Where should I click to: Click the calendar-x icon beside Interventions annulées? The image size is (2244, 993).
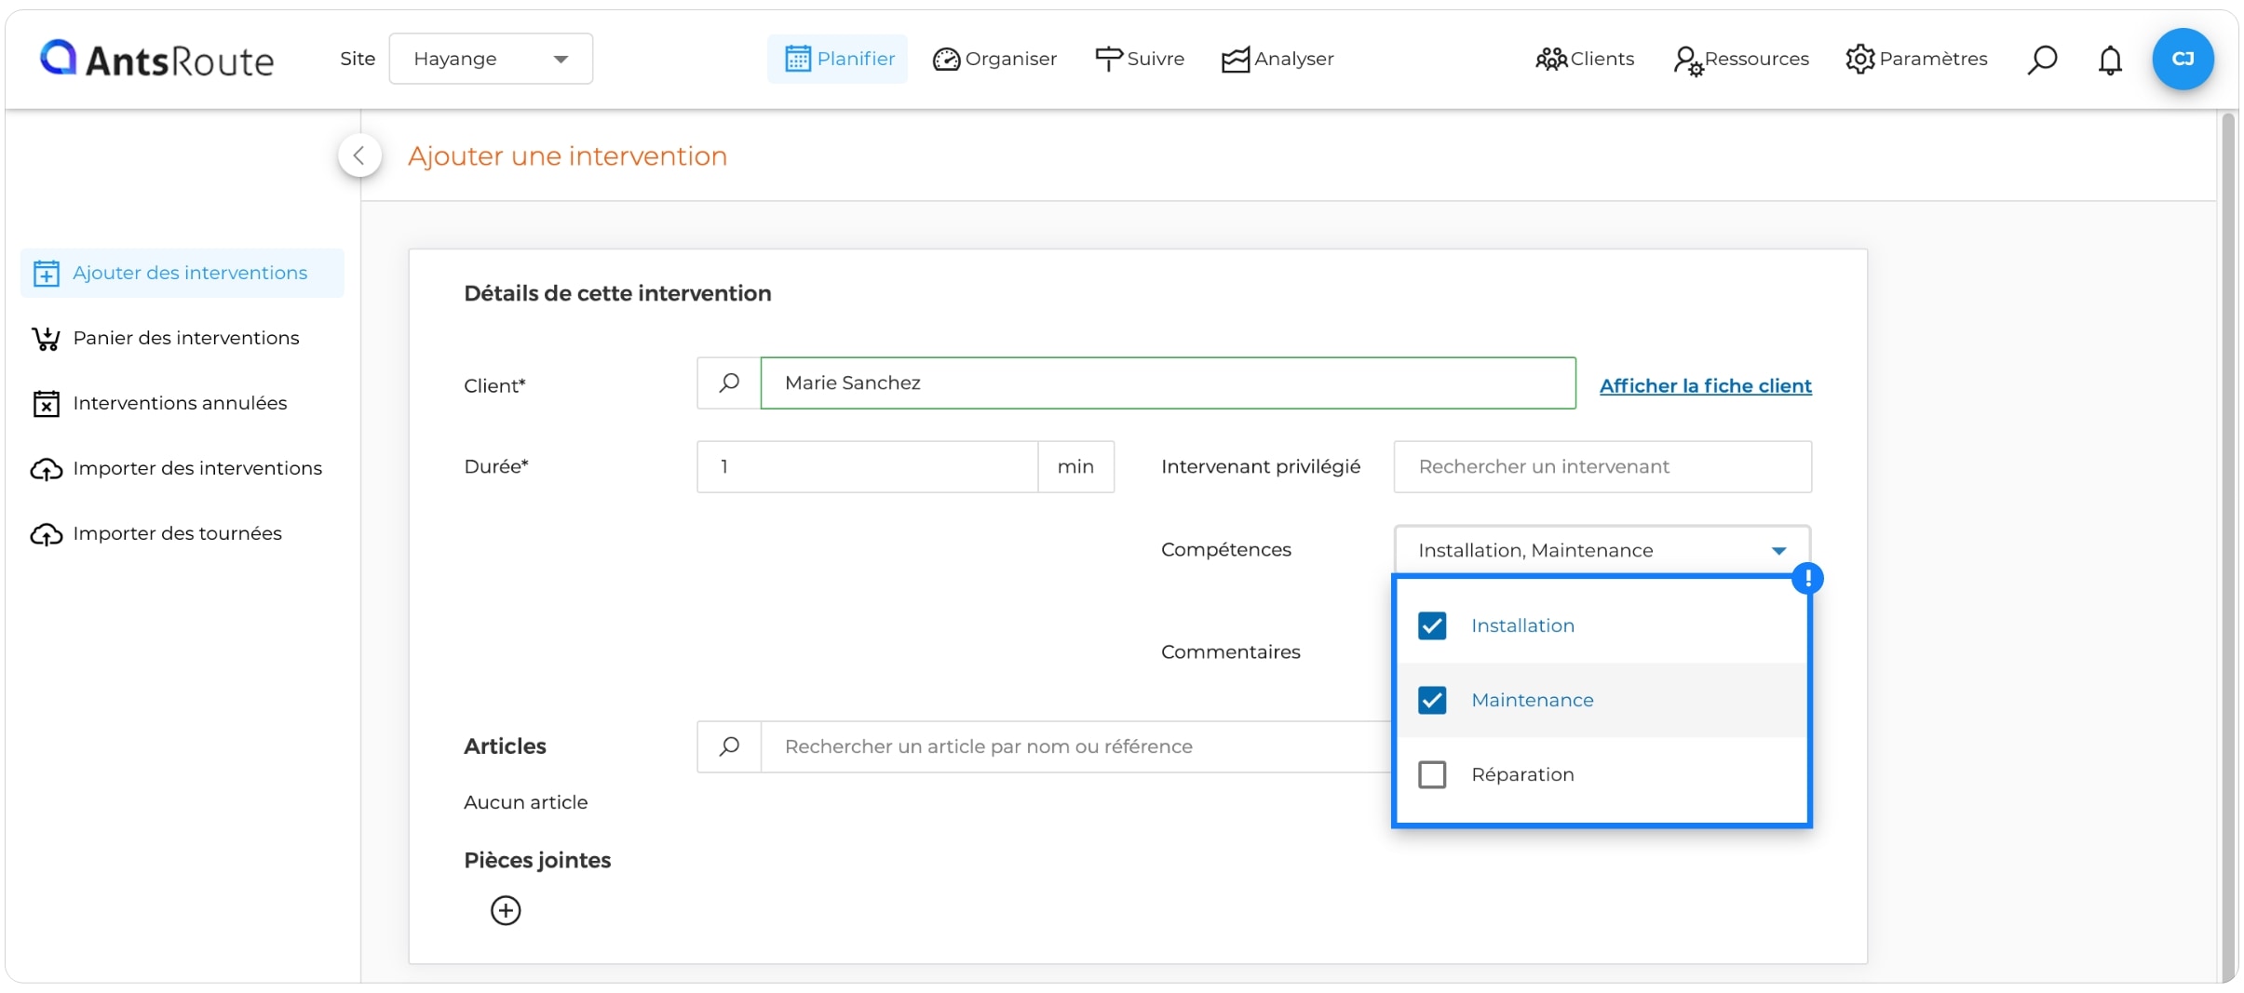coord(46,403)
